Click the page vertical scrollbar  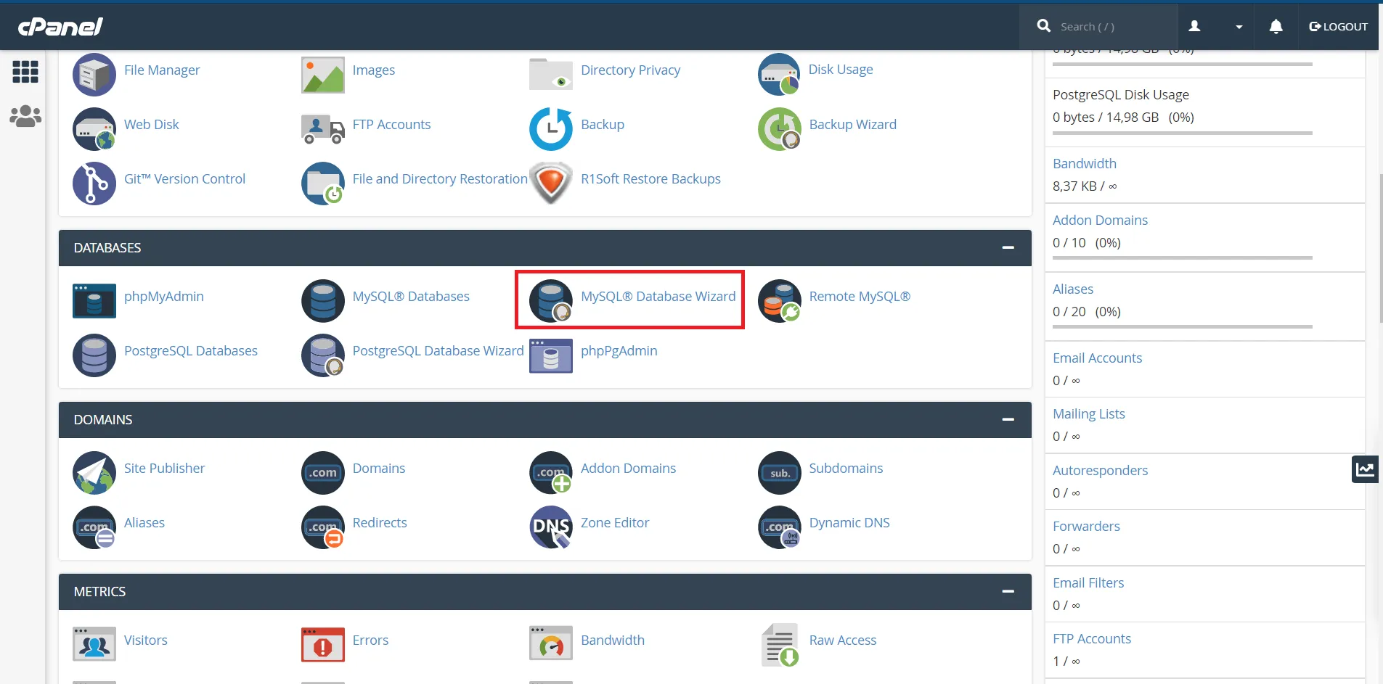pyautogui.click(x=1380, y=249)
